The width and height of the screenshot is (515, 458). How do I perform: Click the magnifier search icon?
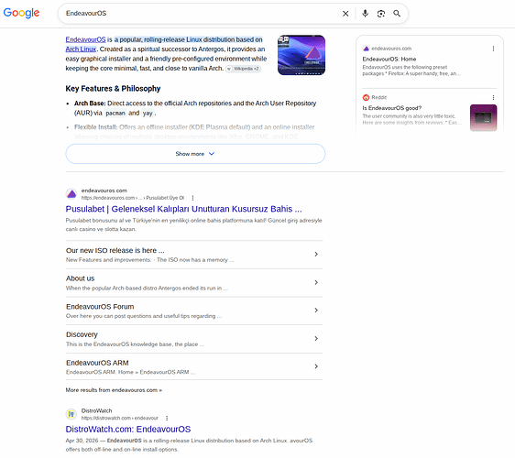point(397,14)
